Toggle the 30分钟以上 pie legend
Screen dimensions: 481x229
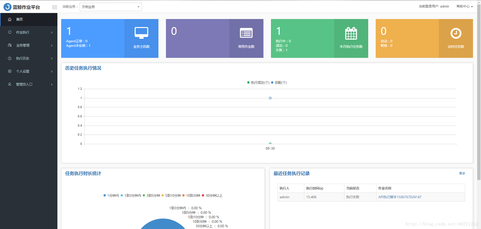pyautogui.click(x=212, y=195)
